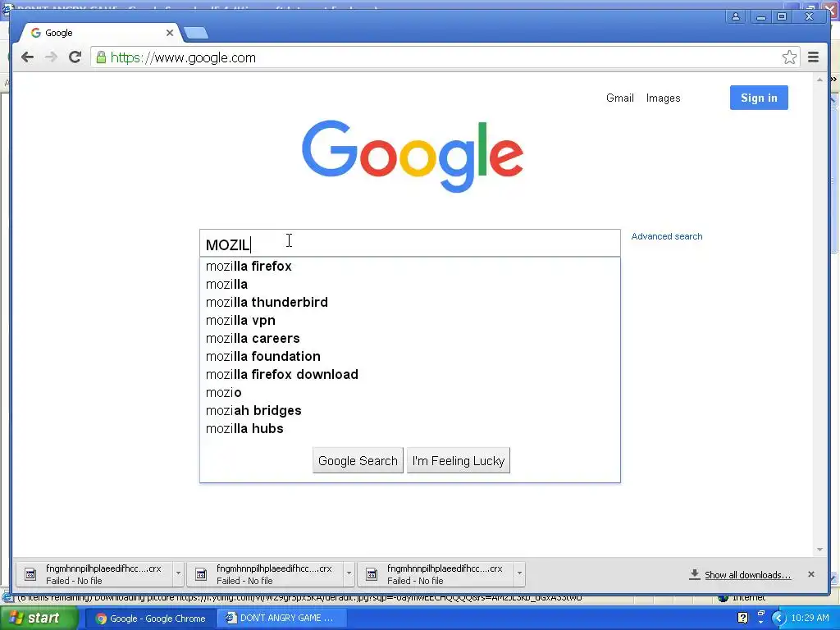Minimize the Chrome window
The image size is (840, 630).
pos(760,16)
